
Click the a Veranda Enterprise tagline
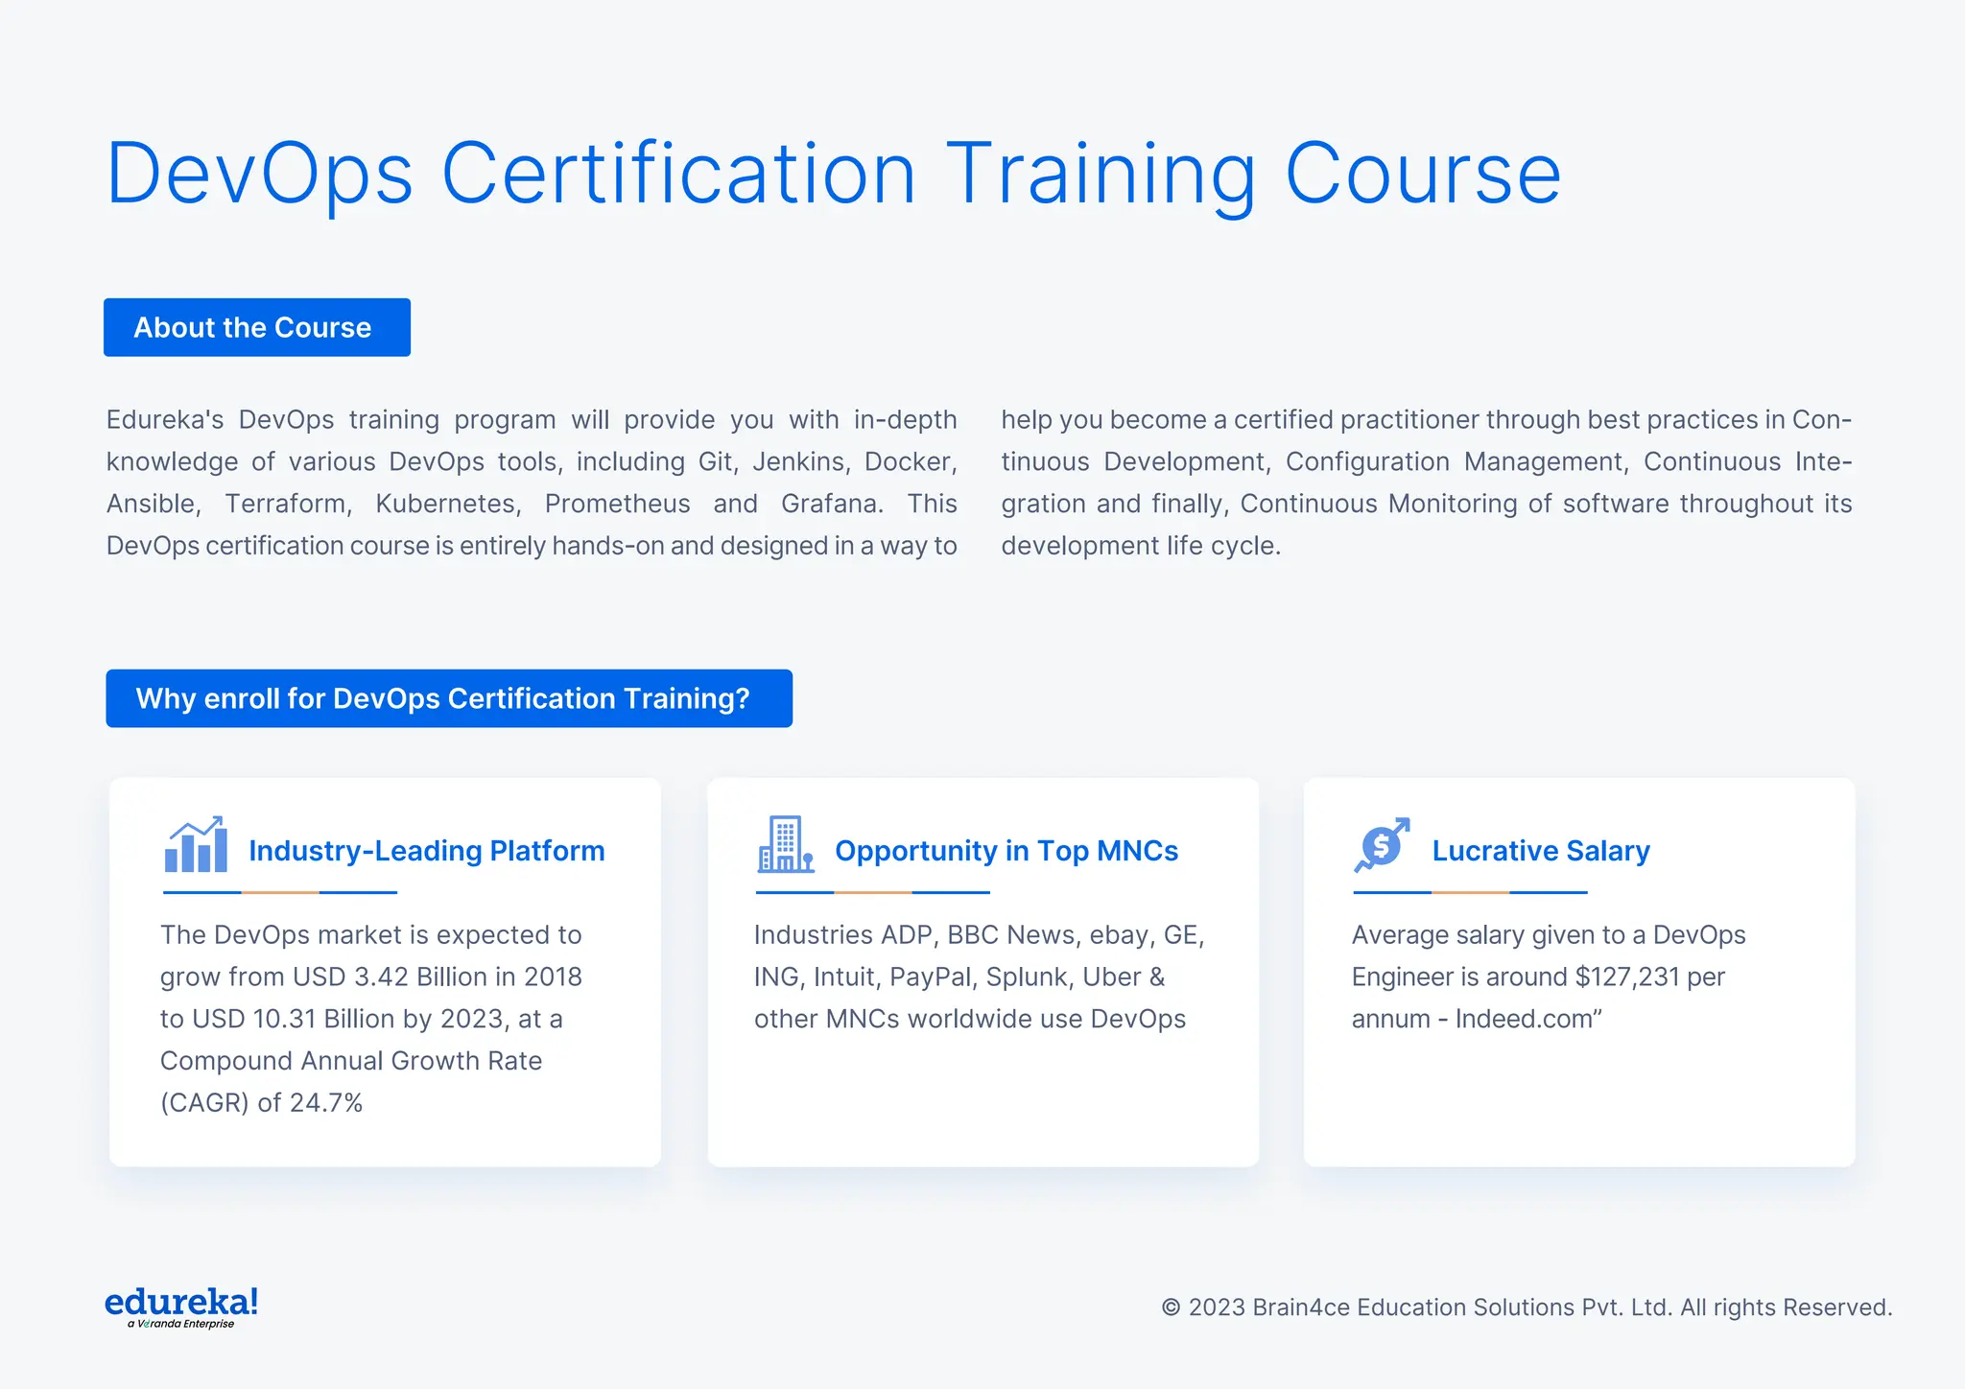[181, 1324]
